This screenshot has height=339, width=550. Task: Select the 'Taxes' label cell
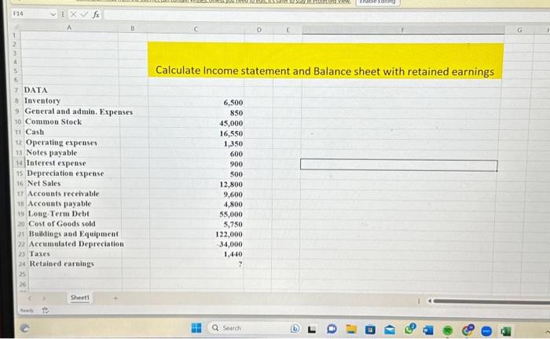coord(39,253)
